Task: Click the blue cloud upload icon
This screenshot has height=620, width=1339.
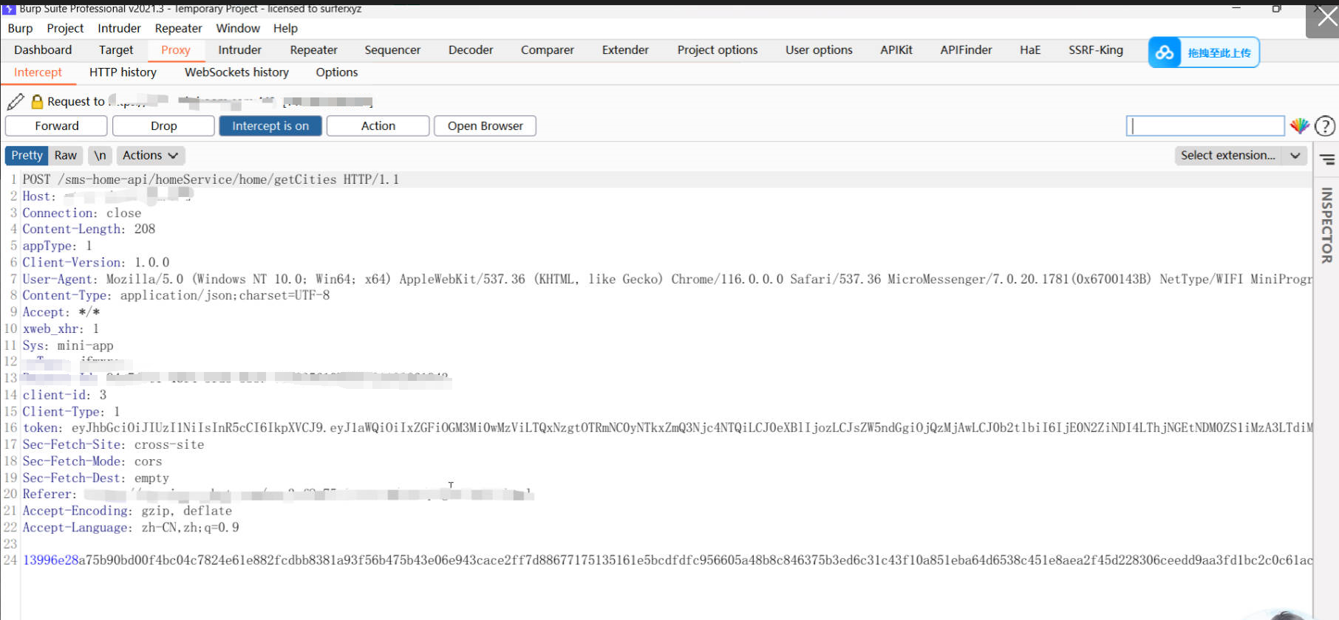Action: pyautogui.click(x=1165, y=52)
